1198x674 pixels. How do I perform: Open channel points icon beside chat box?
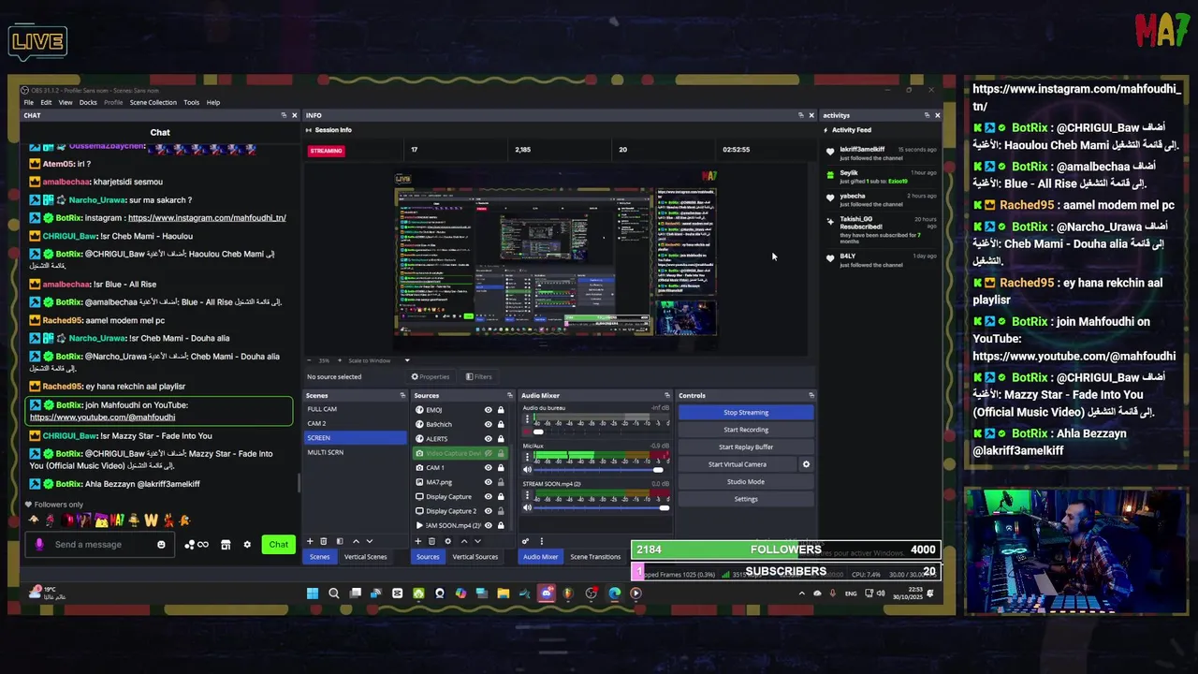pyautogui.click(x=197, y=545)
